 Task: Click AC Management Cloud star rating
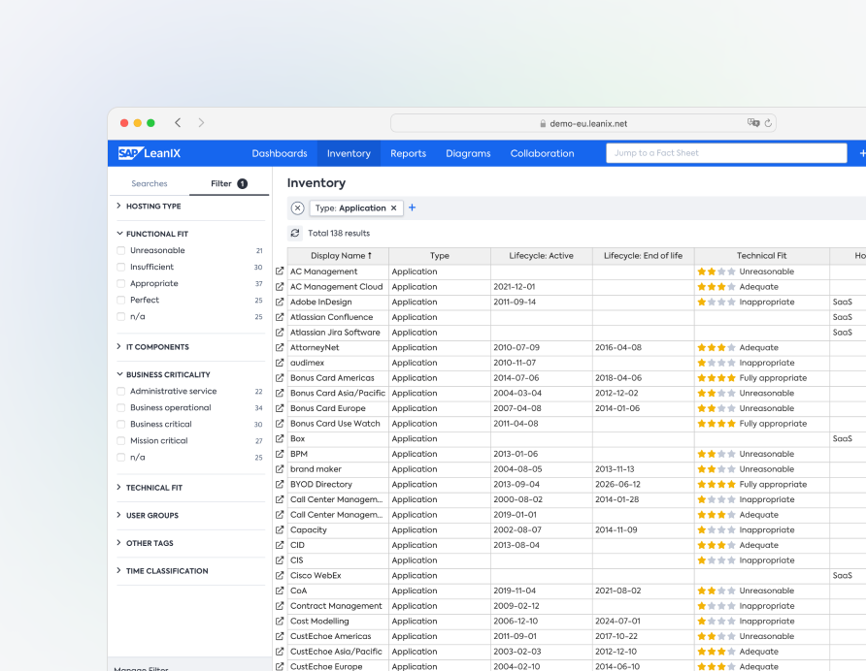point(716,286)
